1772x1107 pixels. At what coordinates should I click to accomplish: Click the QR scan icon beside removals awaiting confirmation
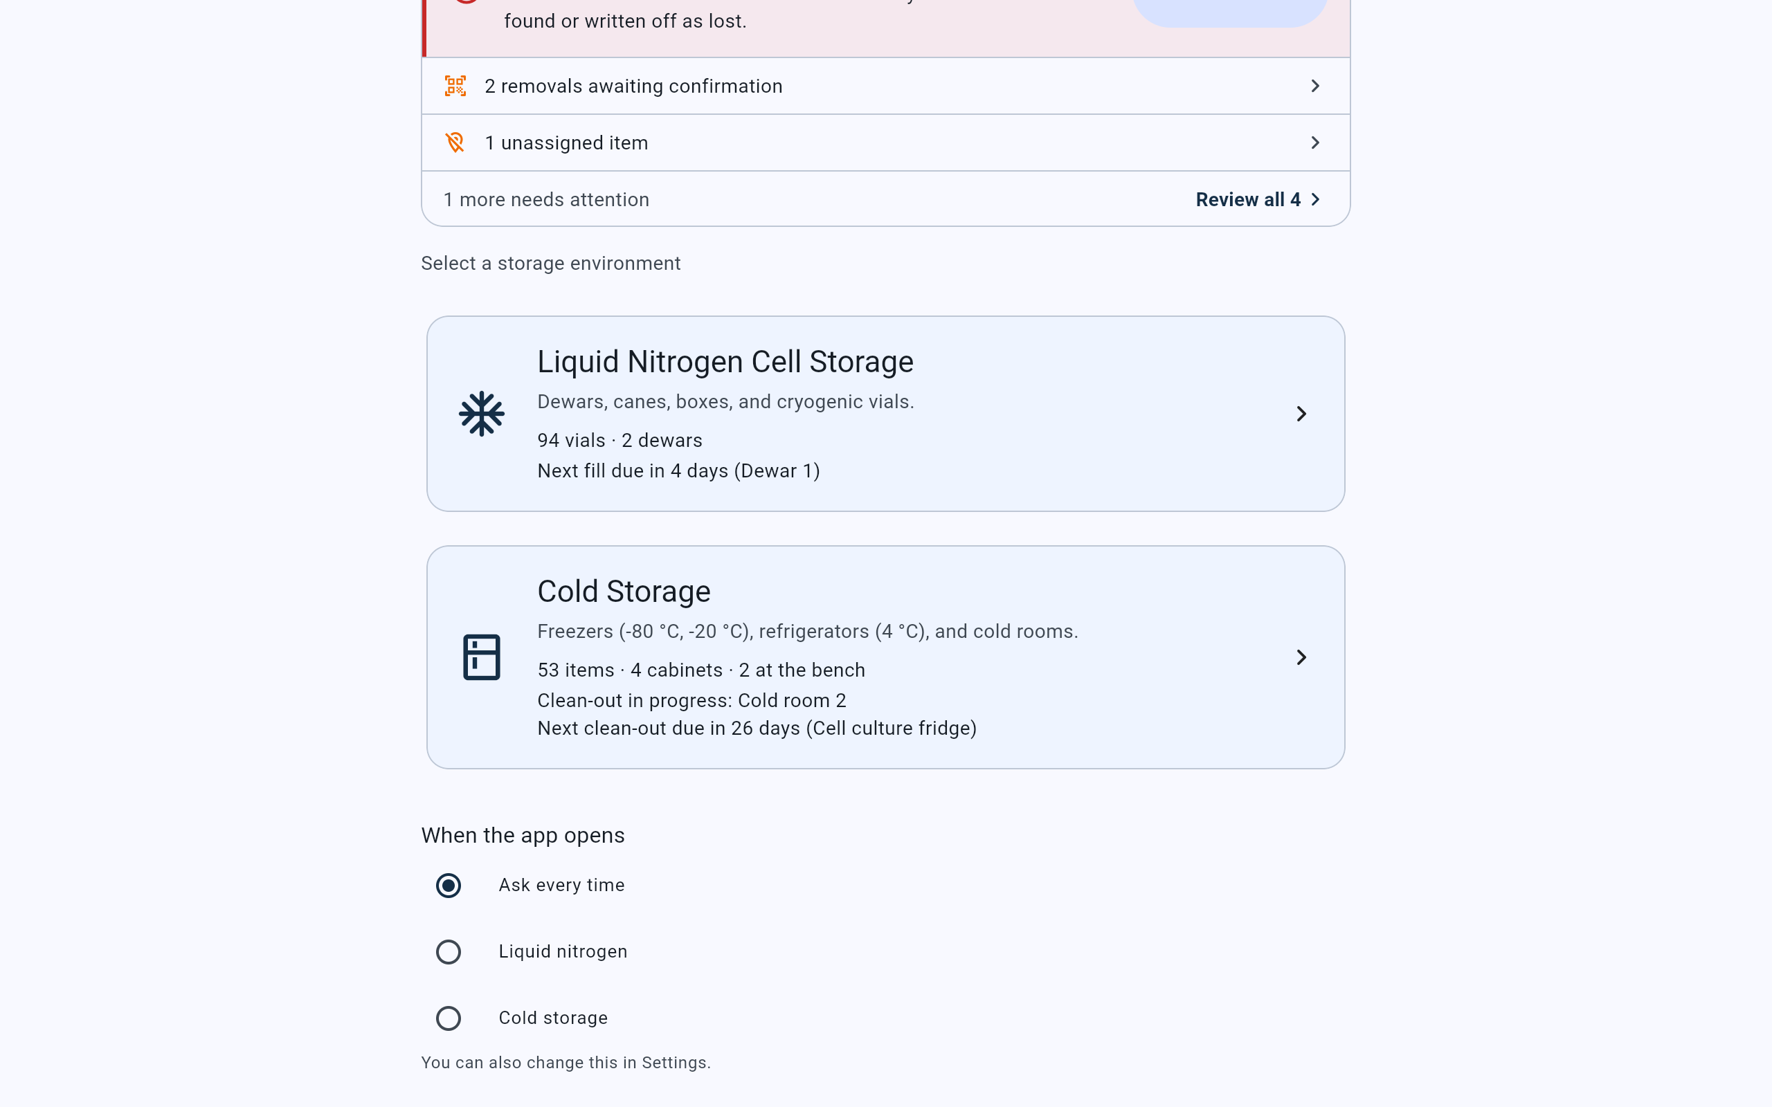click(455, 86)
